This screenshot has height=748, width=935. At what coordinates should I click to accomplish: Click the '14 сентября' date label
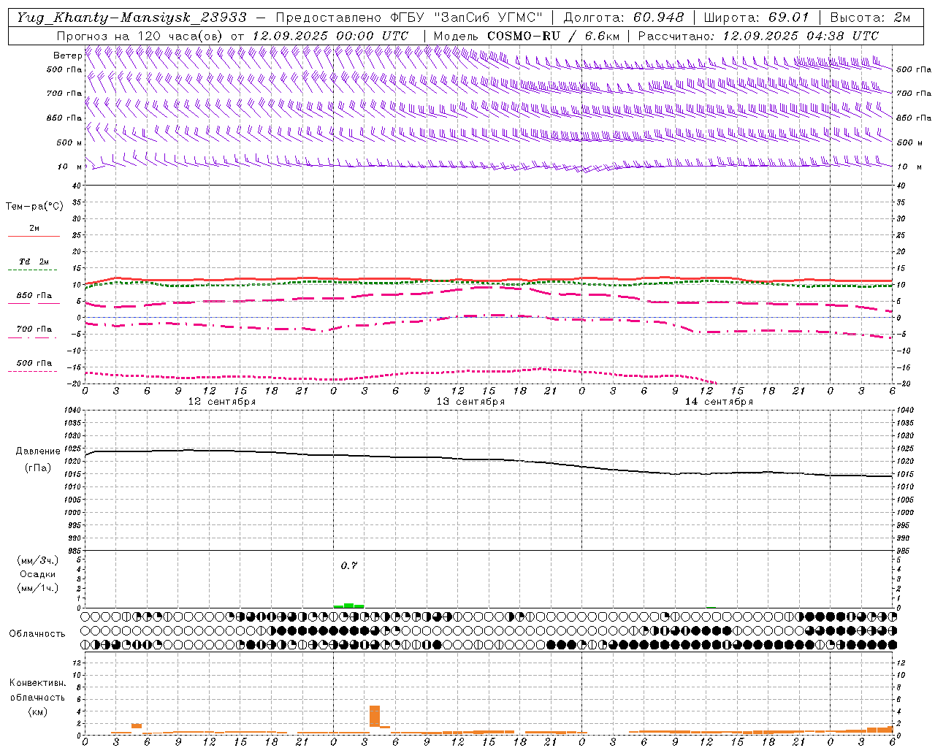[719, 401]
